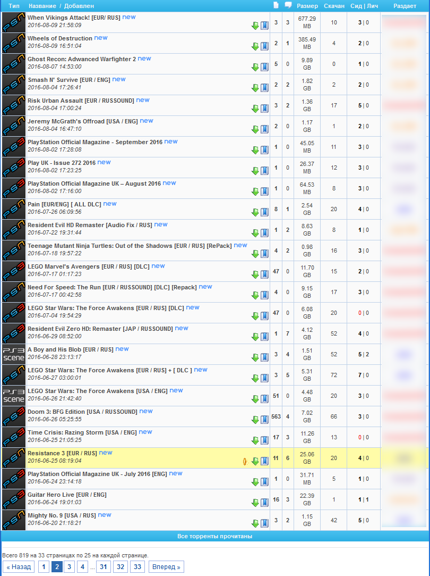The image size is (430, 576).
Task: Download Smash N' Survive with green arrow
Action: (x=255, y=88)
